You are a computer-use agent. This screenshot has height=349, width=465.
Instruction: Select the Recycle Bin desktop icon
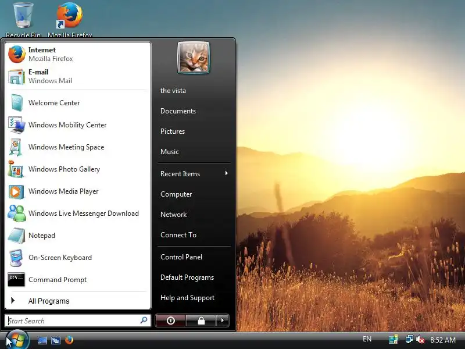[x=23, y=20]
